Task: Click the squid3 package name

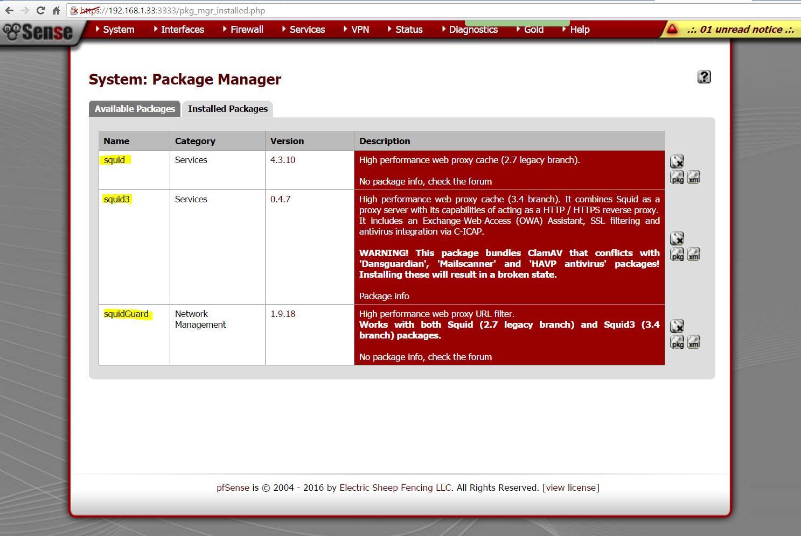Action: [x=117, y=199]
